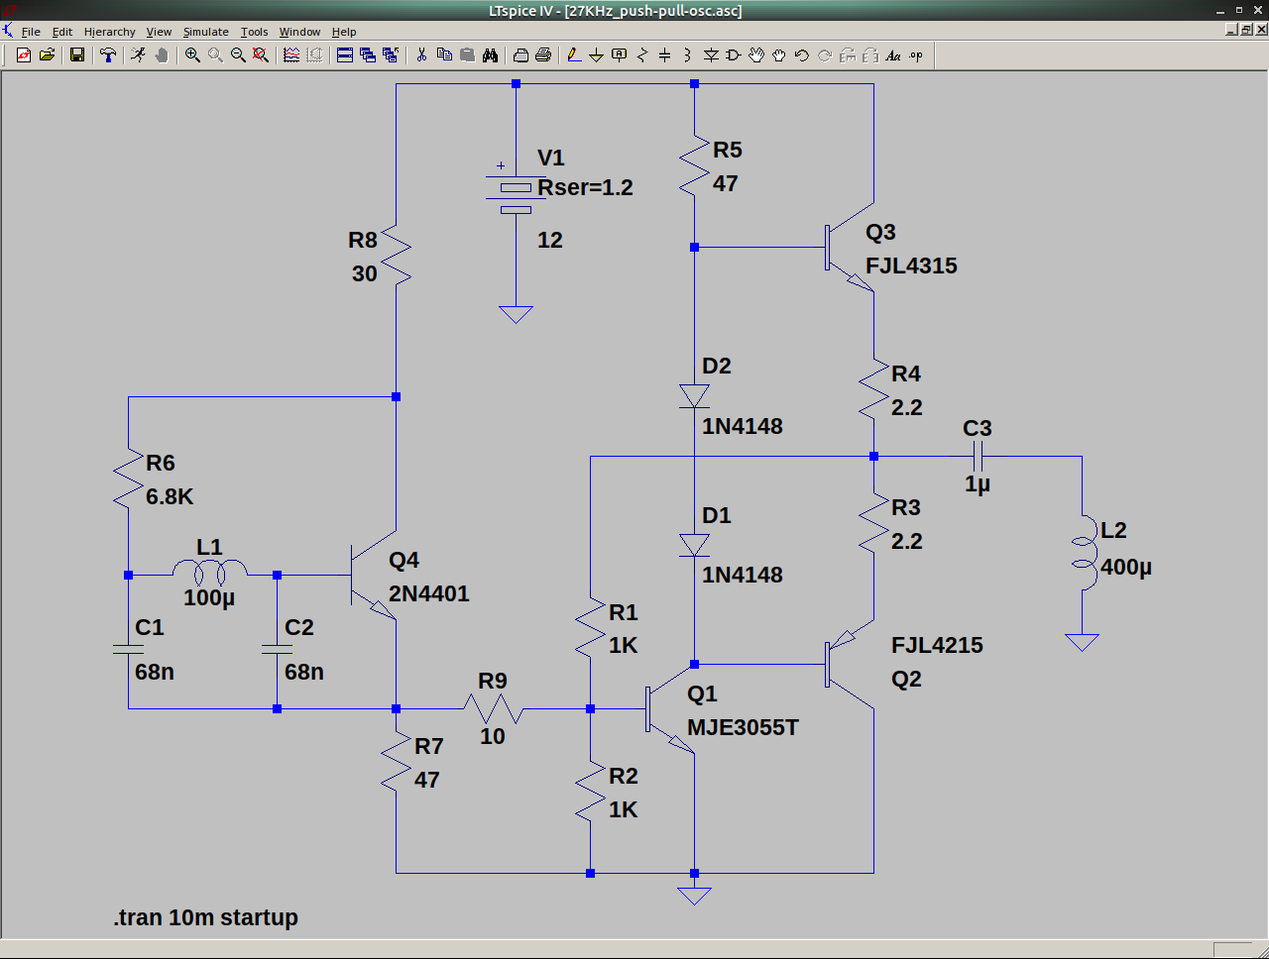The width and height of the screenshot is (1269, 959).
Task: Open the Window menu
Action: click(299, 32)
